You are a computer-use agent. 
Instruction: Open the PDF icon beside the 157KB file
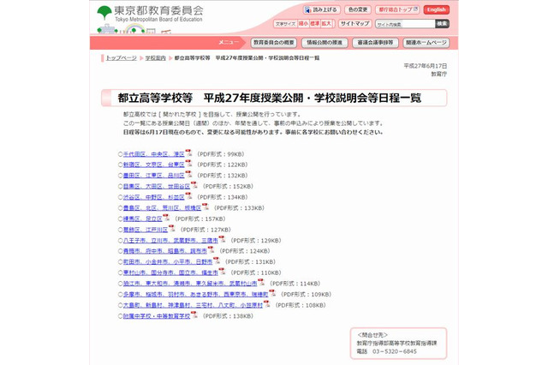click(166, 218)
